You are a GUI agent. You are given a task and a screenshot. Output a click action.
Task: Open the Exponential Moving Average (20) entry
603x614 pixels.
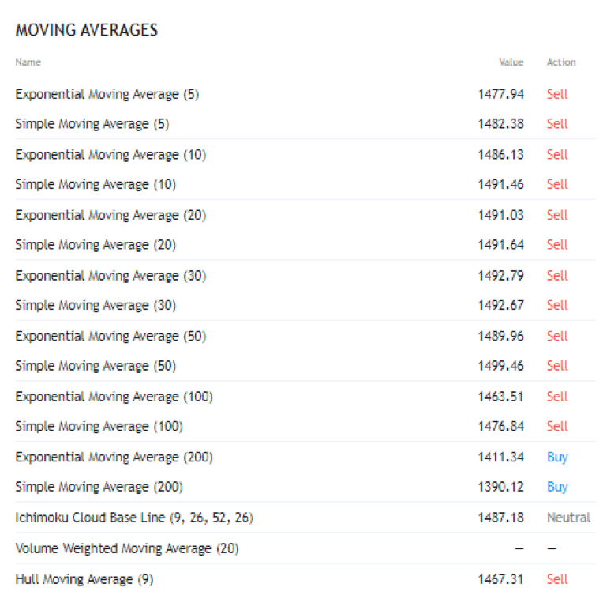click(110, 215)
